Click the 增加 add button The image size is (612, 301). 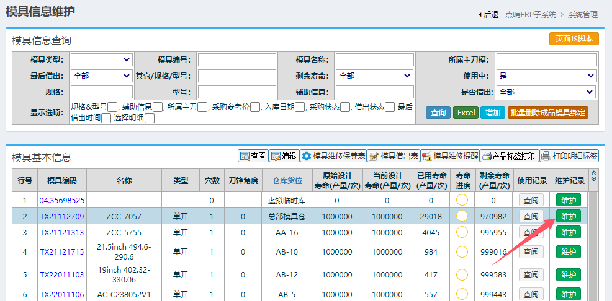point(493,113)
